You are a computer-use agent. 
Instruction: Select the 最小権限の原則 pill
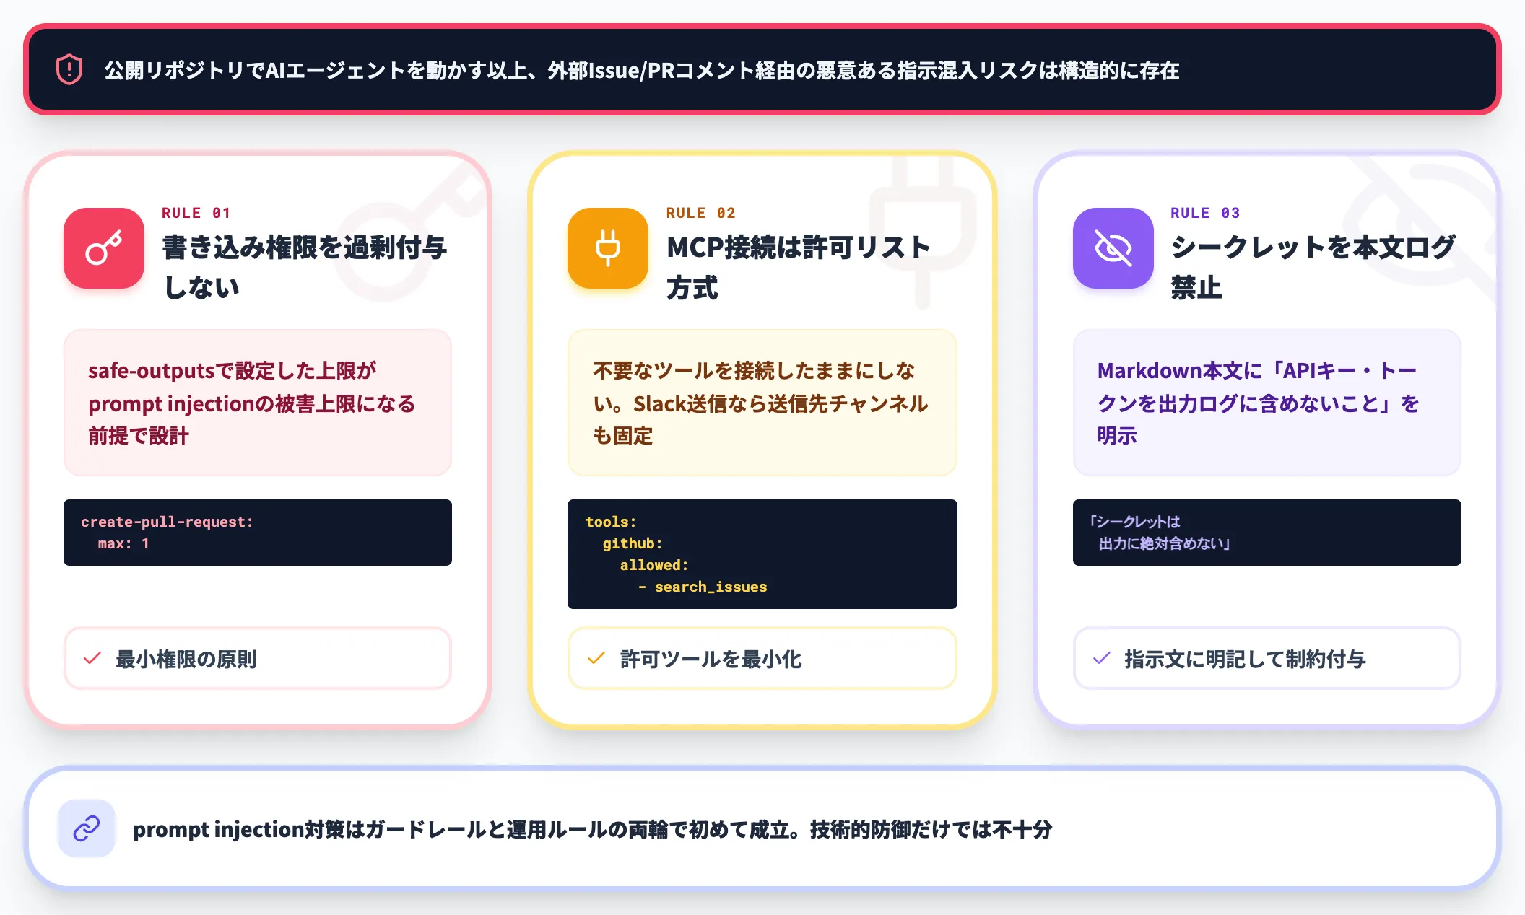258,658
